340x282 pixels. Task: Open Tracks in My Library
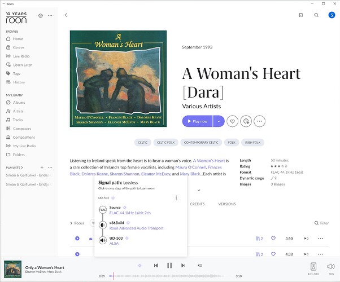(x=14, y=120)
